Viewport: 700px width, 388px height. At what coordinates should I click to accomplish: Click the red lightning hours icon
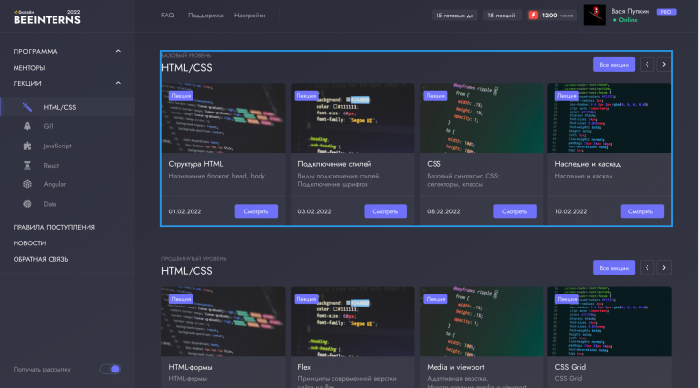coord(533,16)
